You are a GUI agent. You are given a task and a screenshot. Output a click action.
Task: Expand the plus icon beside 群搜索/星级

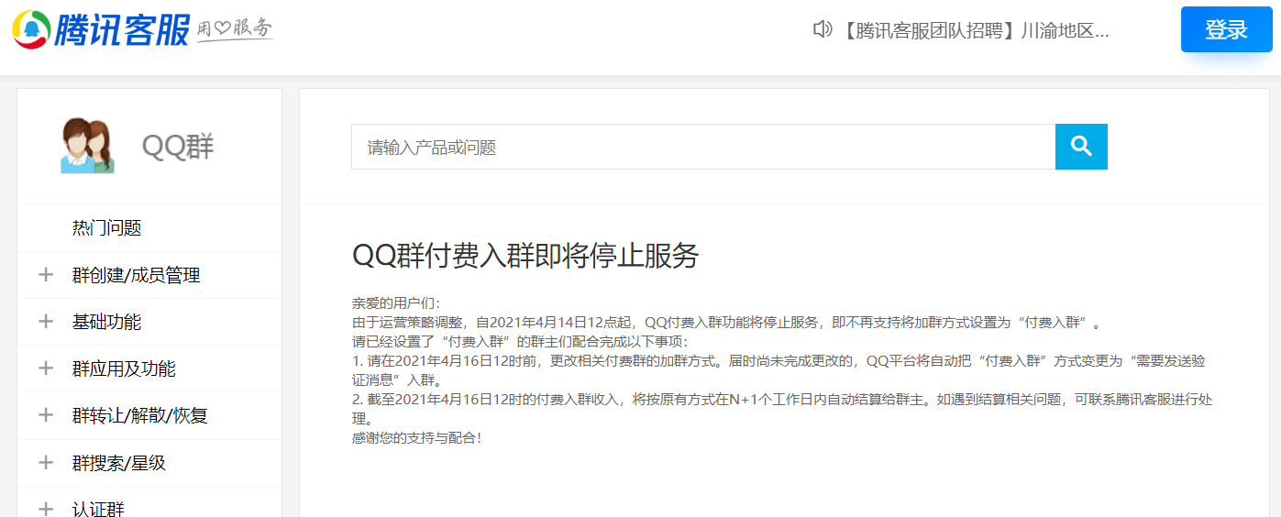(46, 463)
